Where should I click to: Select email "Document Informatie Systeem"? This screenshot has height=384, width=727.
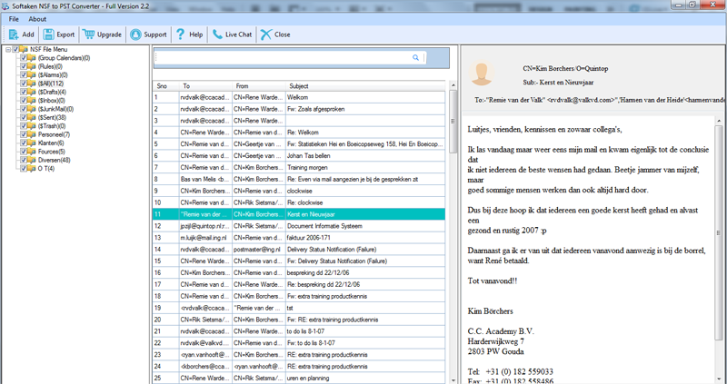[299, 226]
